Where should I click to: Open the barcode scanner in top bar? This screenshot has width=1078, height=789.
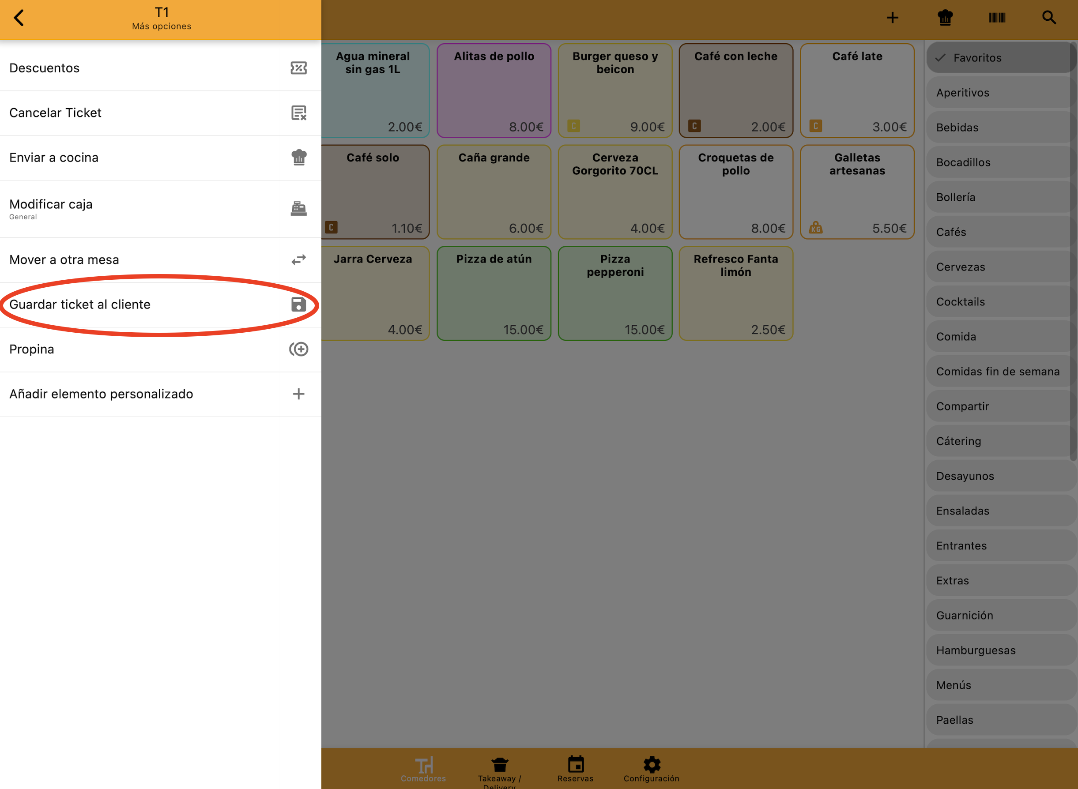pyautogui.click(x=997, y=18)
